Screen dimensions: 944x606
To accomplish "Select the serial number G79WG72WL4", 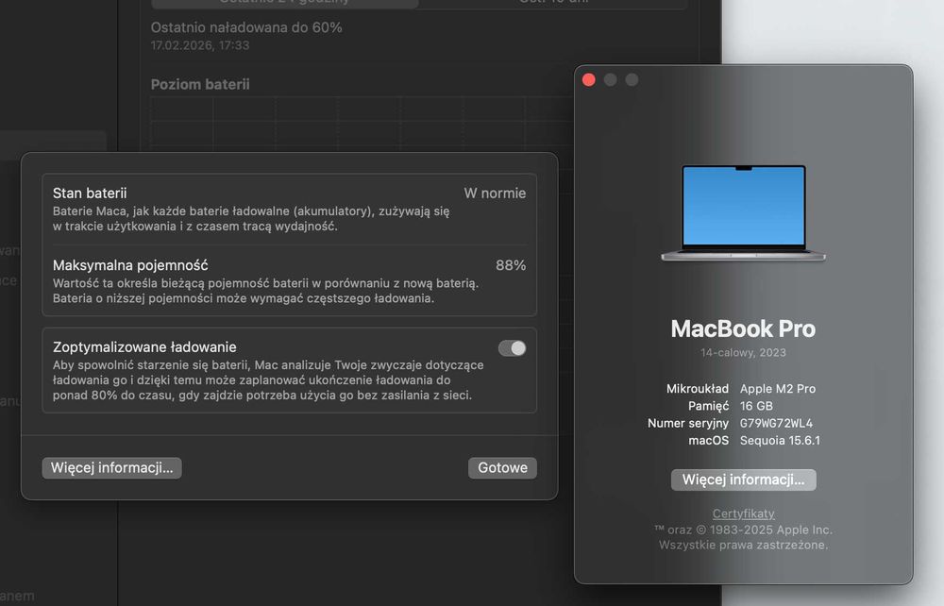I will [776, 423].
